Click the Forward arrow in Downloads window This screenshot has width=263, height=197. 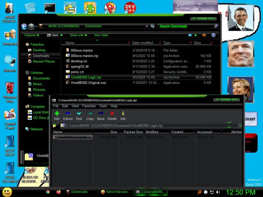pyautogui.click(x=31, y=26)
